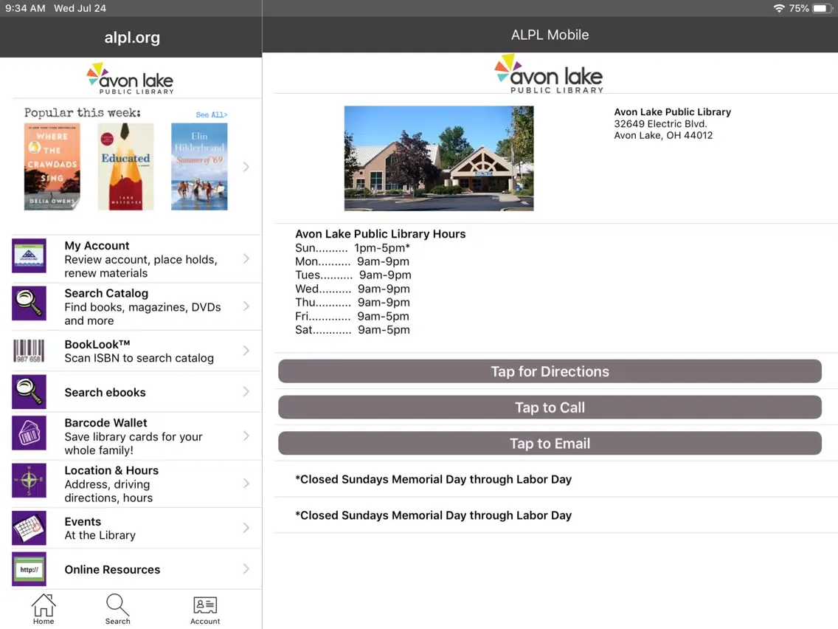Screen dimensions: 838x629
Task: Open the Barcode Wallet icon
Action: point(29,433)
